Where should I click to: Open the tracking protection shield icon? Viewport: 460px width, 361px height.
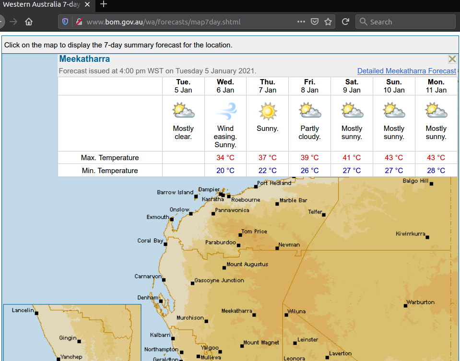pyautogui.click(x=66, y=22)
